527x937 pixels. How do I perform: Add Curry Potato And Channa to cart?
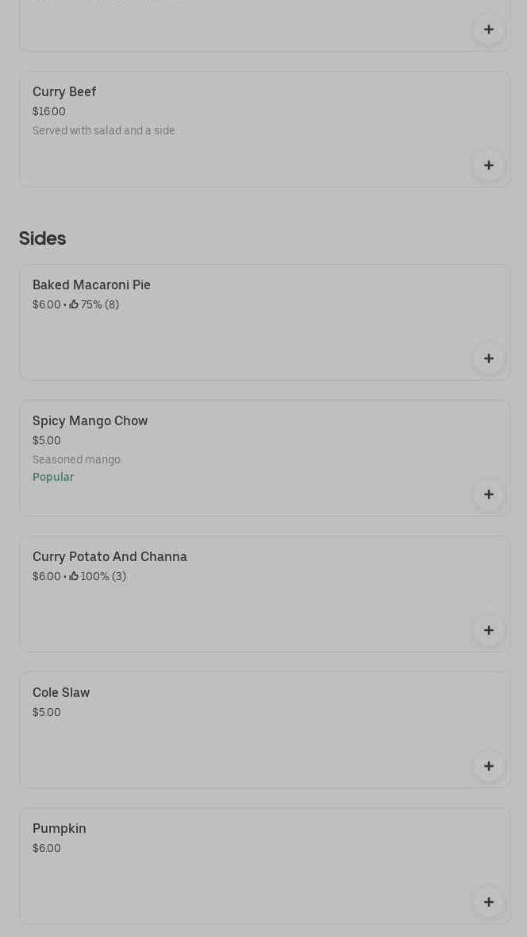click(x=489, y=630)
